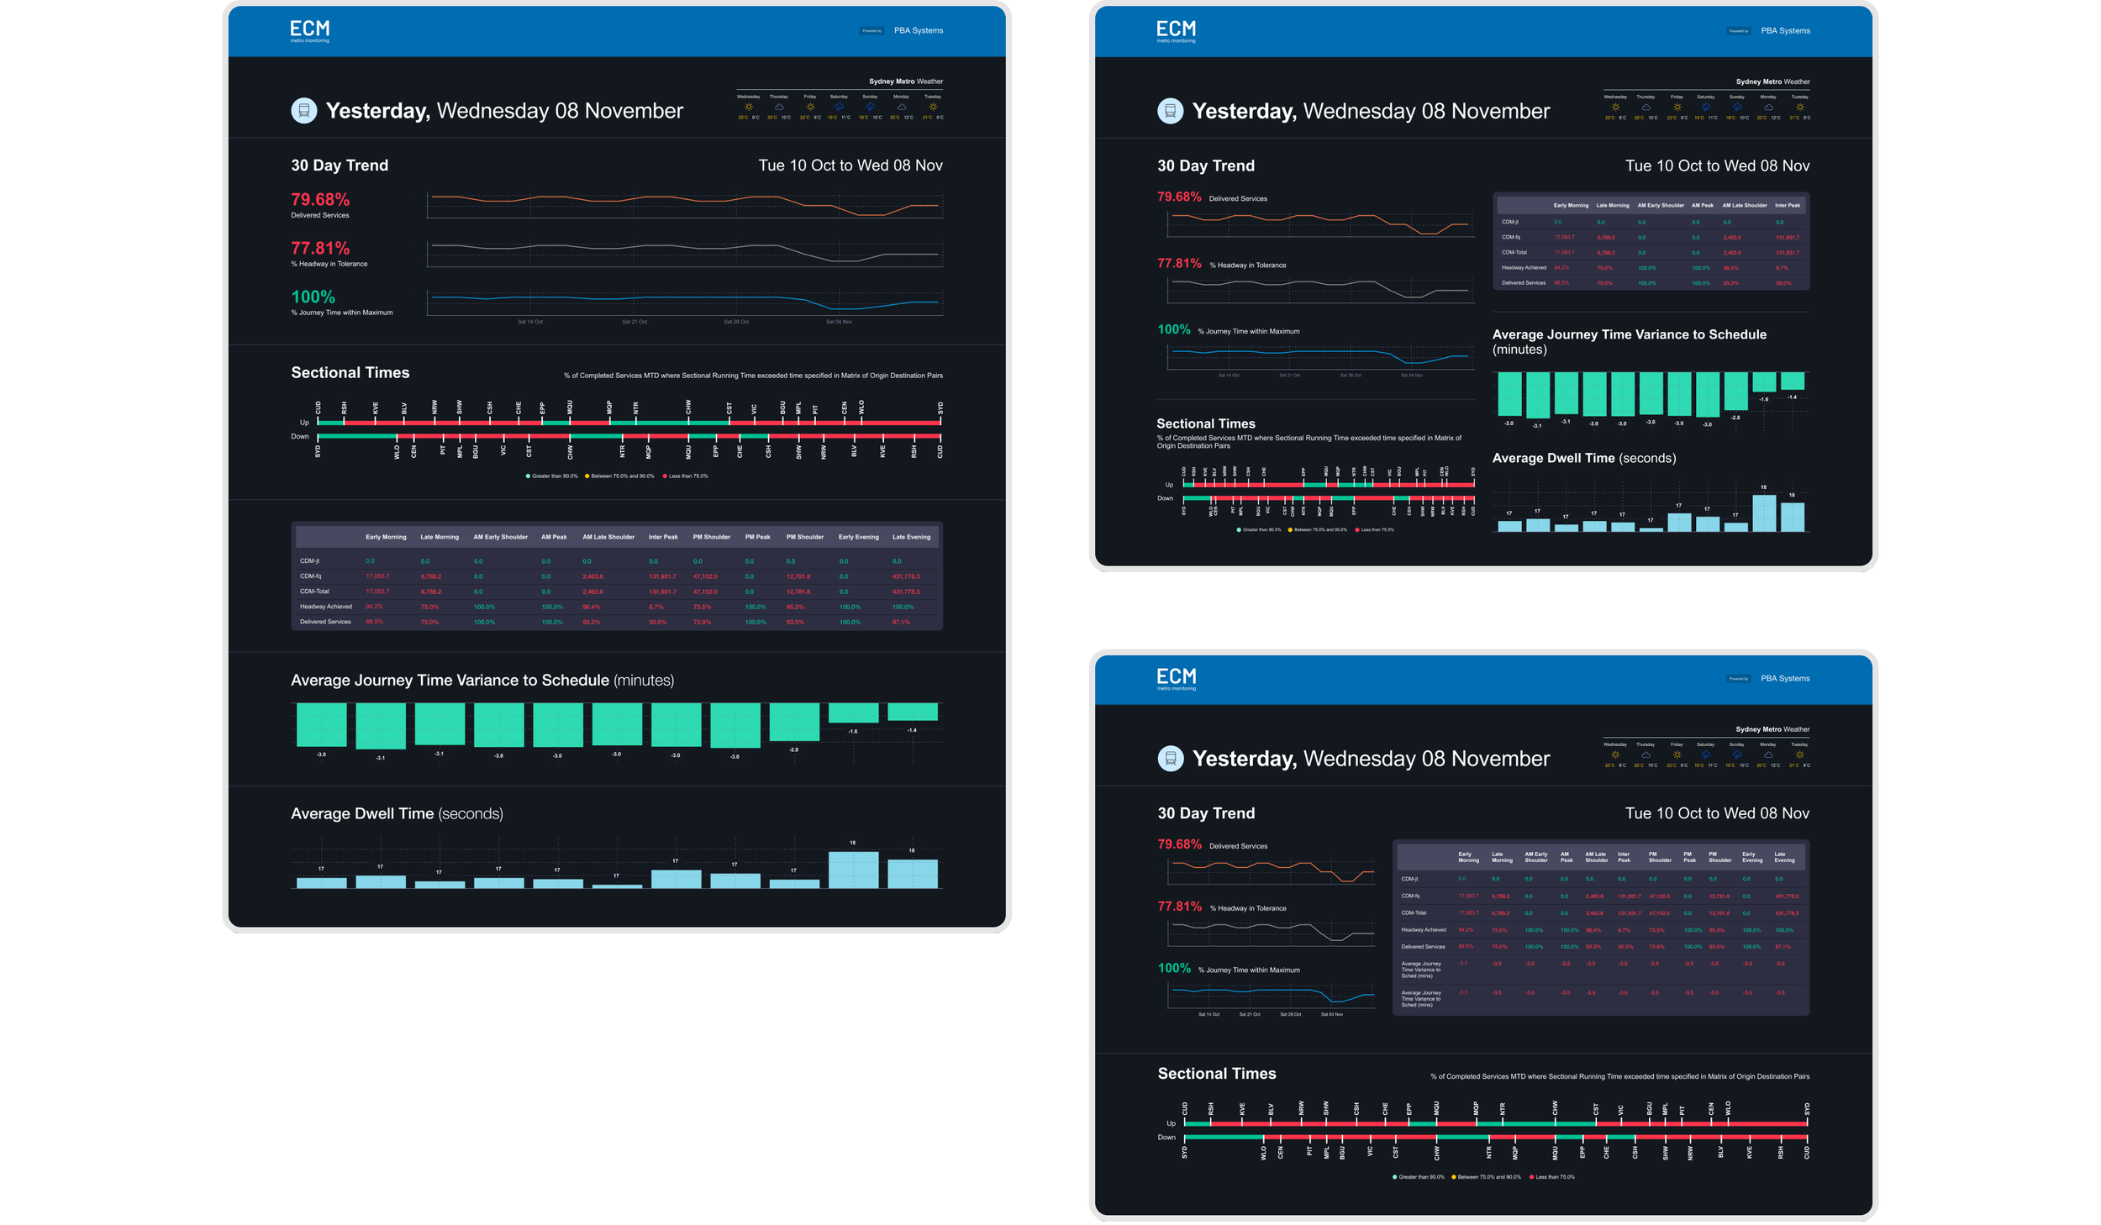This screenshot has height=1225, width=2101.
Task: Click the CDM-Total row label in left panel table
Action: [314, 591]
